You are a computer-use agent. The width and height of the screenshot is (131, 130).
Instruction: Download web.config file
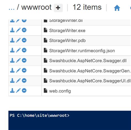pos(12,91)
